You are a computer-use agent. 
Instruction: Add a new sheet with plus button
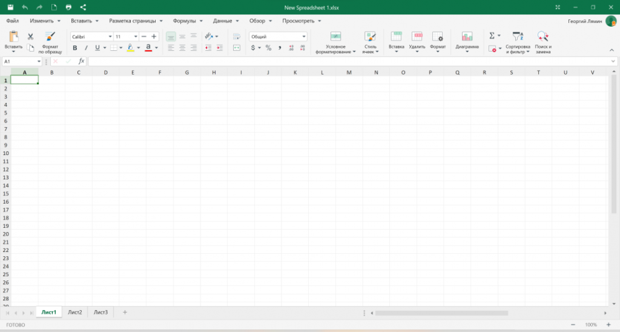[125, 312]
